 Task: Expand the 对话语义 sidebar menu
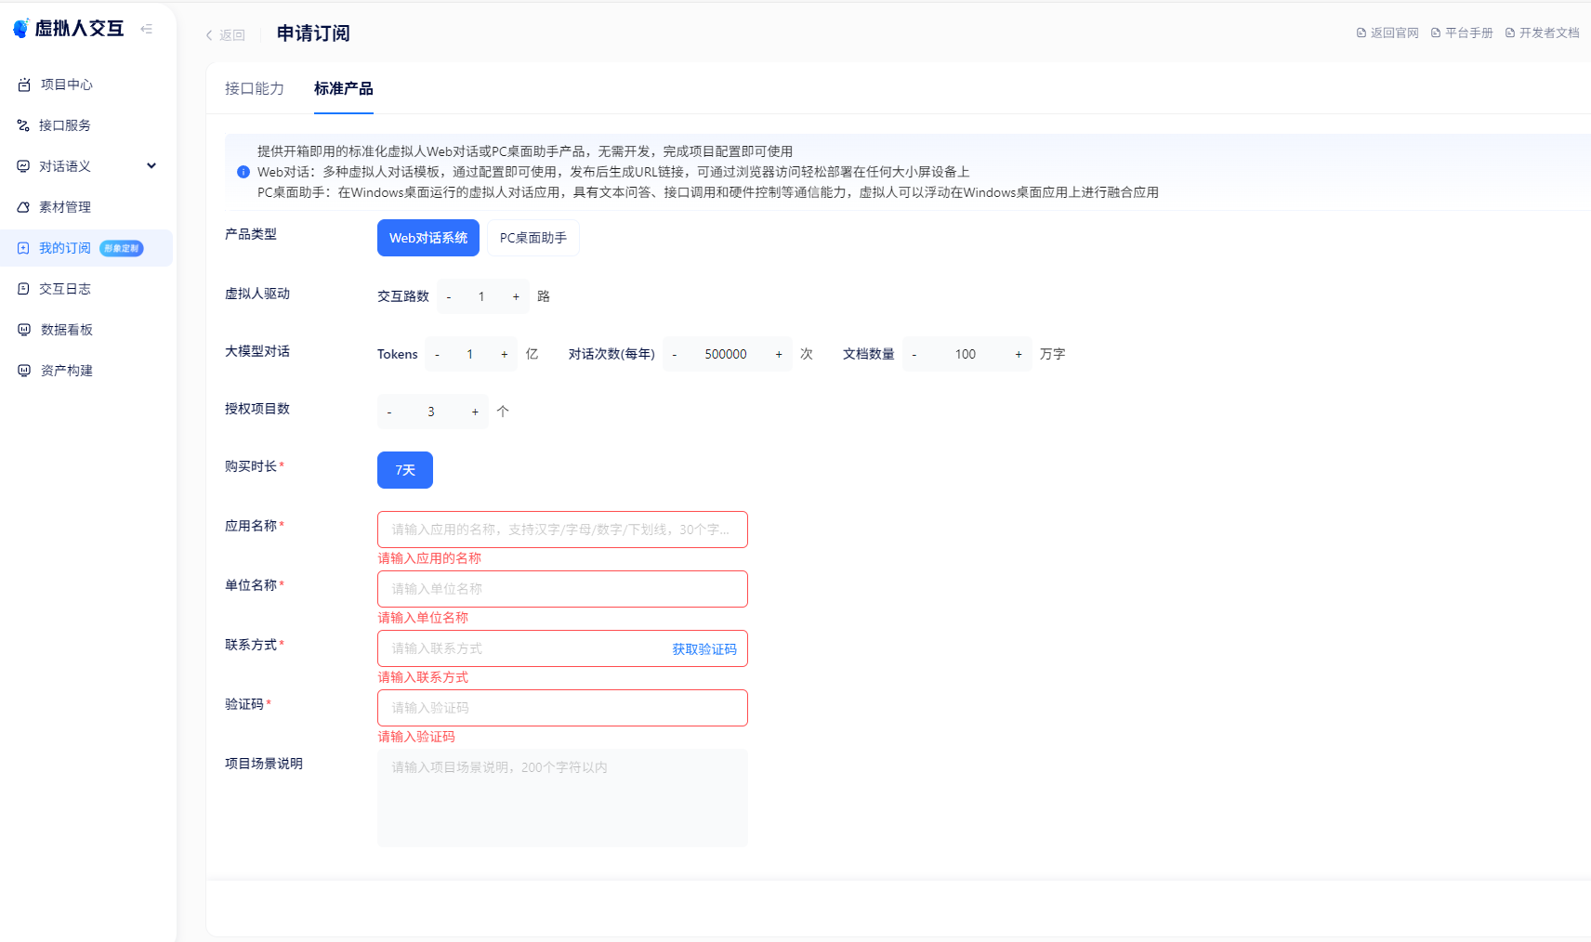point(87,166)
